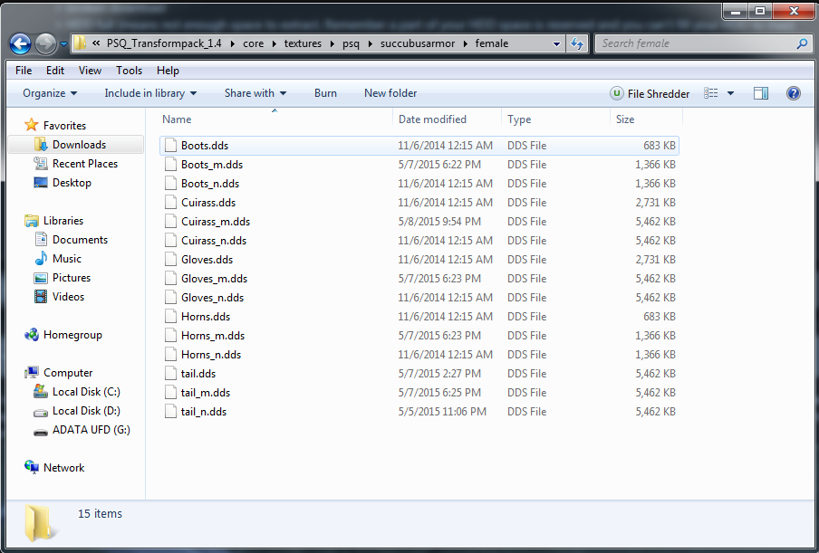The image size is (819, 553).
Task: Select the Boots_m.dds file
Action: (419, 165)
